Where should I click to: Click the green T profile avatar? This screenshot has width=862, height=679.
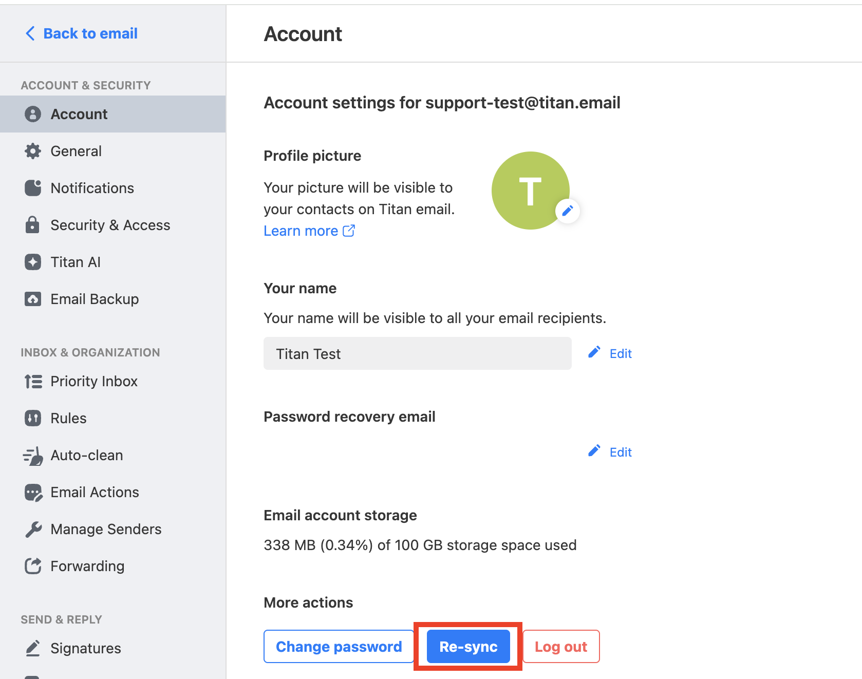point(531,191)
